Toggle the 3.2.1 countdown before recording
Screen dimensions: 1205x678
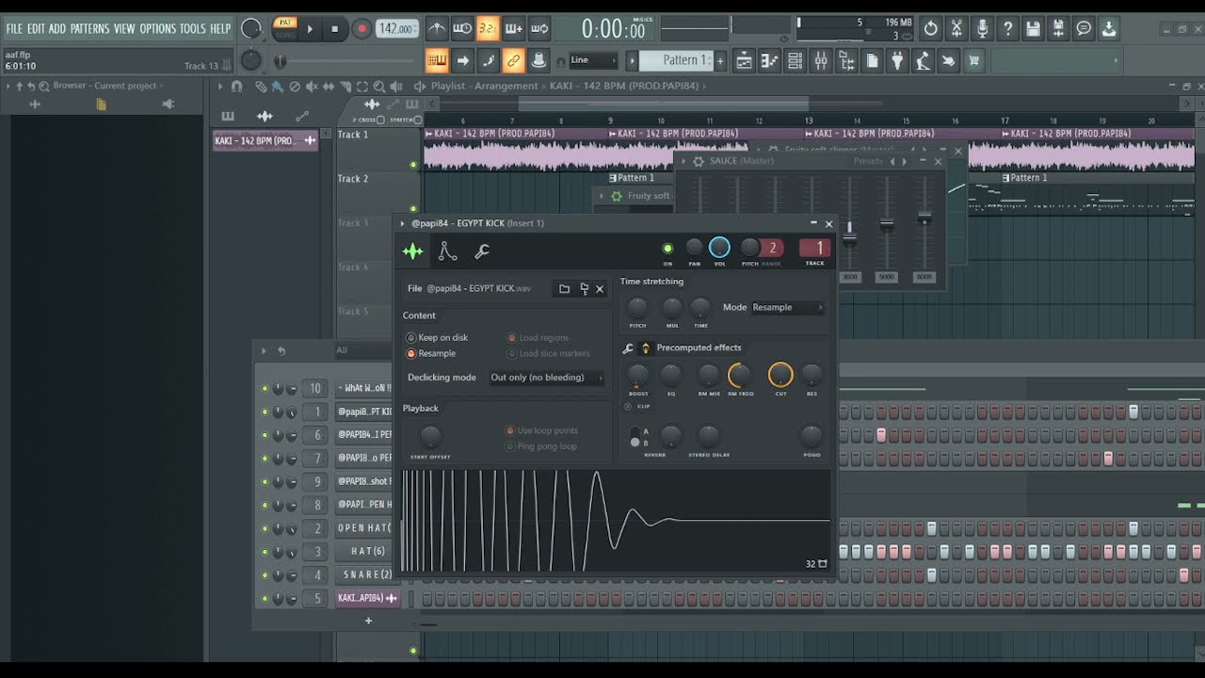(x=488, y=29)
